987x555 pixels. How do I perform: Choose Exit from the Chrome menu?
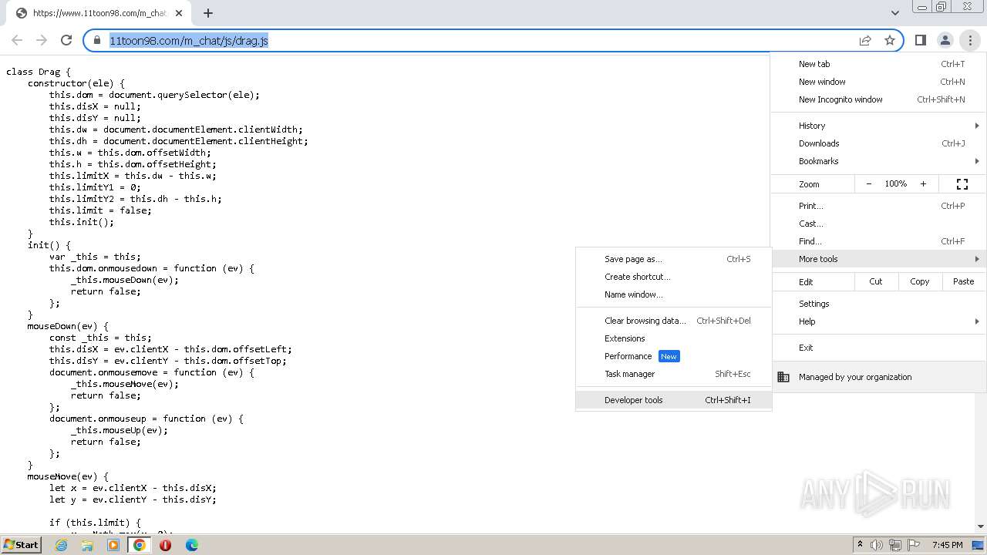coord(878,348)
